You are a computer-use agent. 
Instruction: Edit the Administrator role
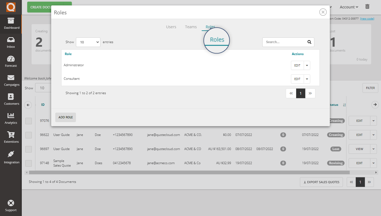click(x=297, y=65)
